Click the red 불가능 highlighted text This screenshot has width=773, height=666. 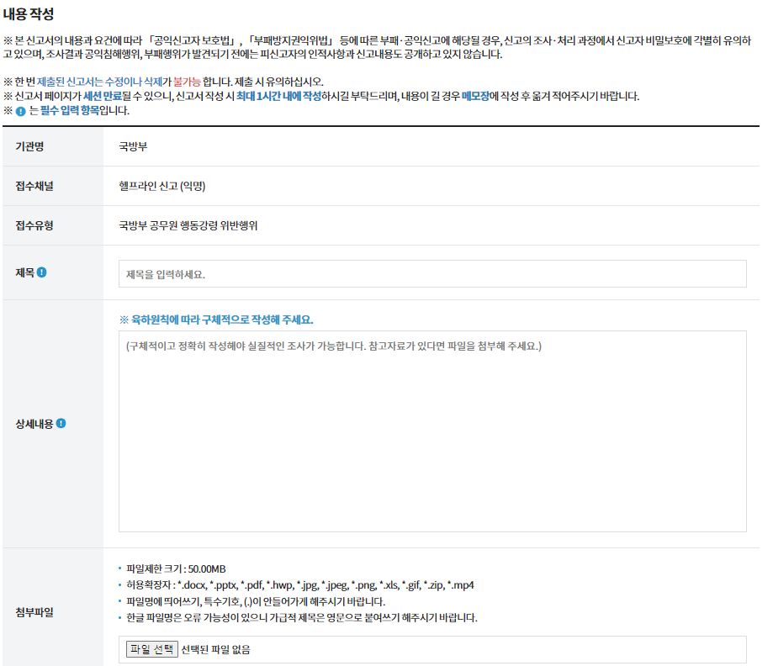click(x=188, y=81)
